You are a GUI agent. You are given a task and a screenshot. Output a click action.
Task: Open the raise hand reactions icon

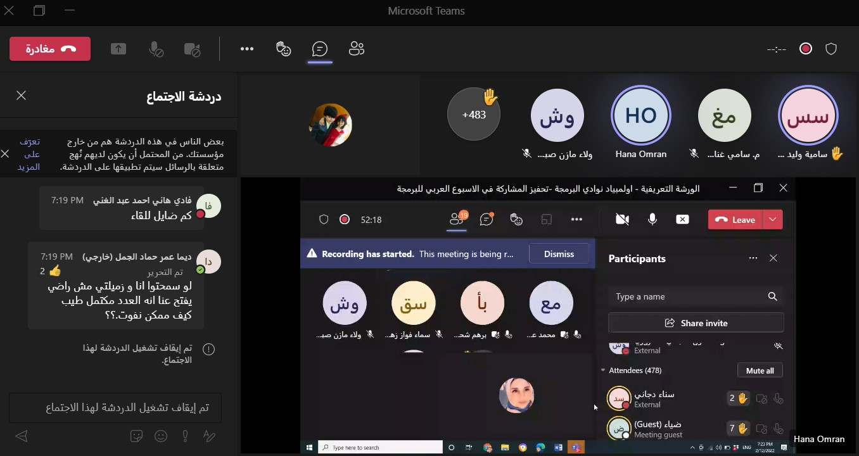(x=284, y=49)
